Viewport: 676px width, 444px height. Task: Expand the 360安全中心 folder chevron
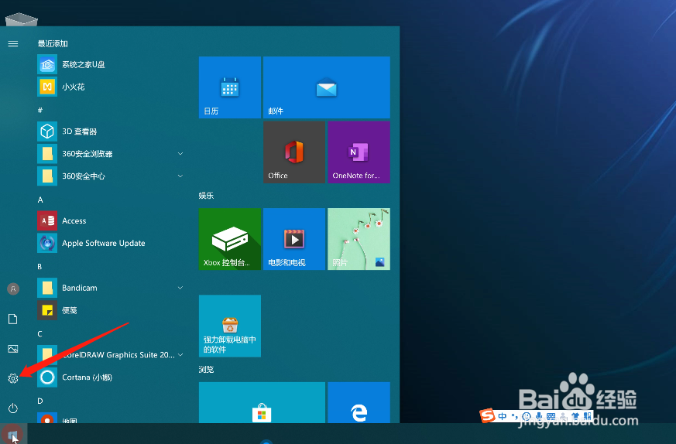click(180, 176)
